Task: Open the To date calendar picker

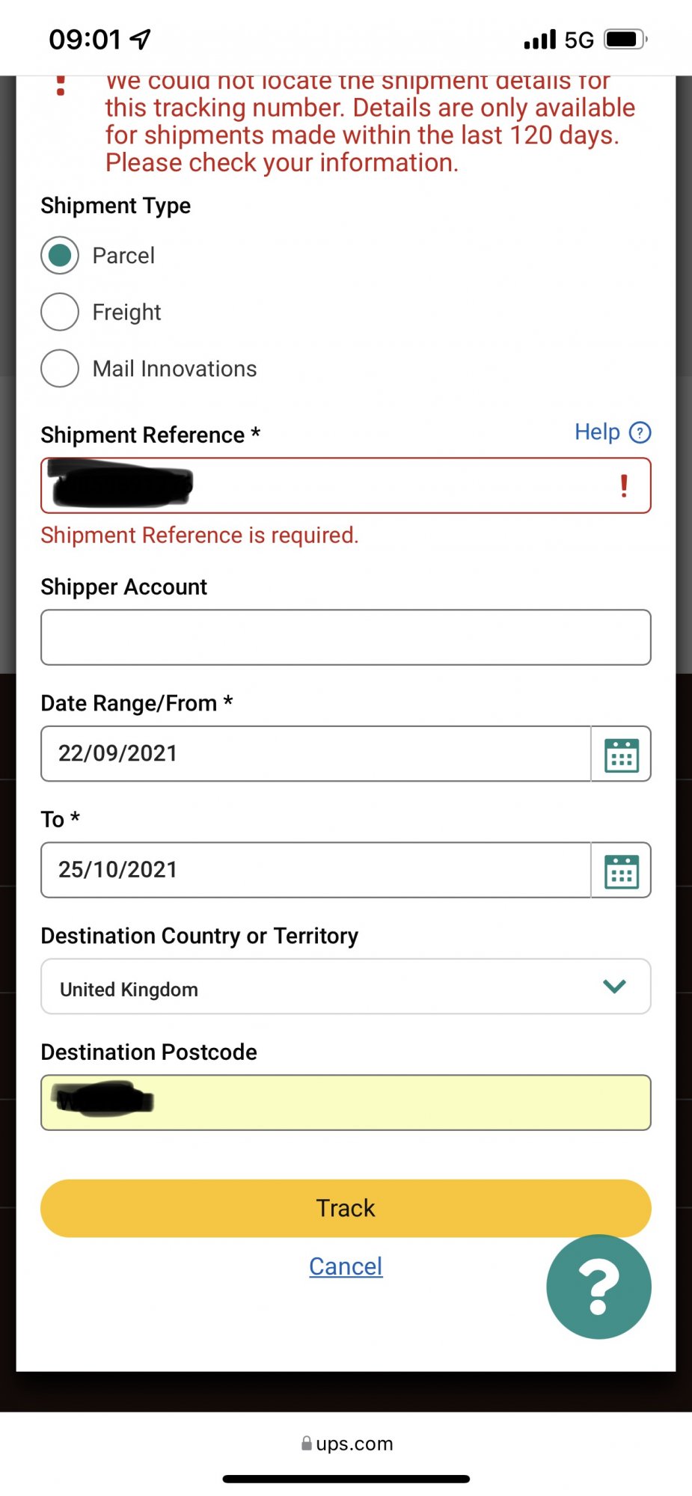Action: click(621, 871)
